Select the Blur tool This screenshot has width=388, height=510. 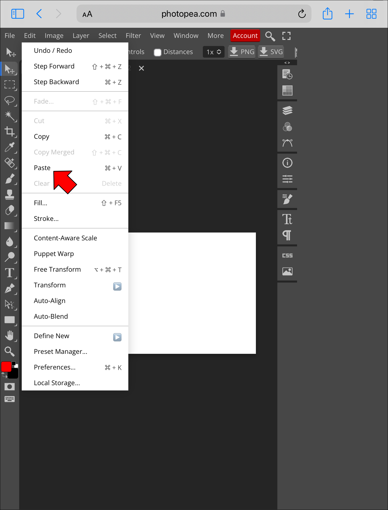[x=10, y=241]
